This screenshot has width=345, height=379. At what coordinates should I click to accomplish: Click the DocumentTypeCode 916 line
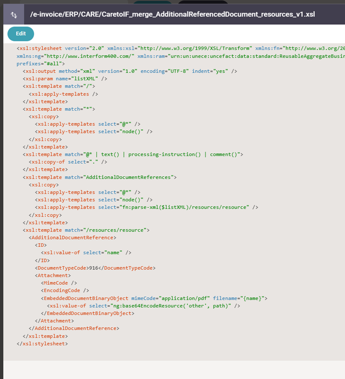[95, 268]
